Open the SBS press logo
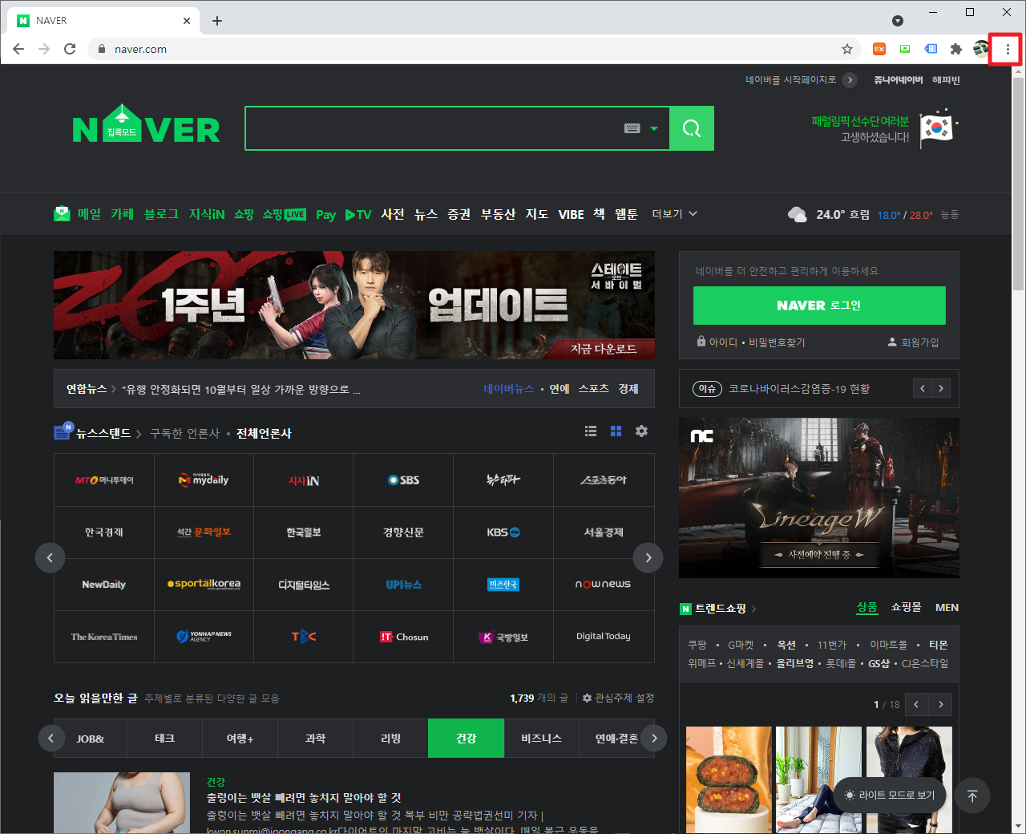Screen dimensions: 1026x834 pyautogui.click(x=403, y=480)
